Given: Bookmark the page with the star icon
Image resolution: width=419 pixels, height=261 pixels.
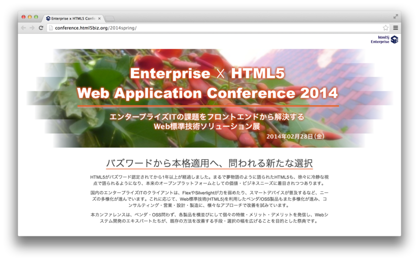Looking at the screenshot, I should click(385, 28).
